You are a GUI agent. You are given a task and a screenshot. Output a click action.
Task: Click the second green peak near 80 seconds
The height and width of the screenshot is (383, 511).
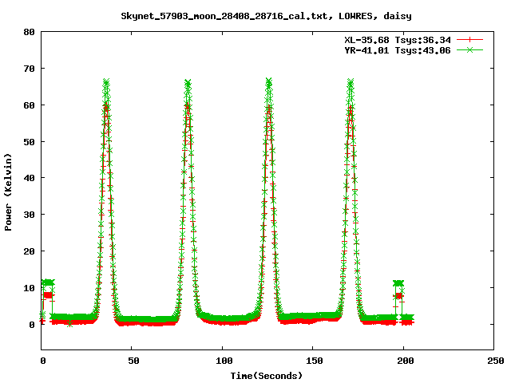[188, 82]
